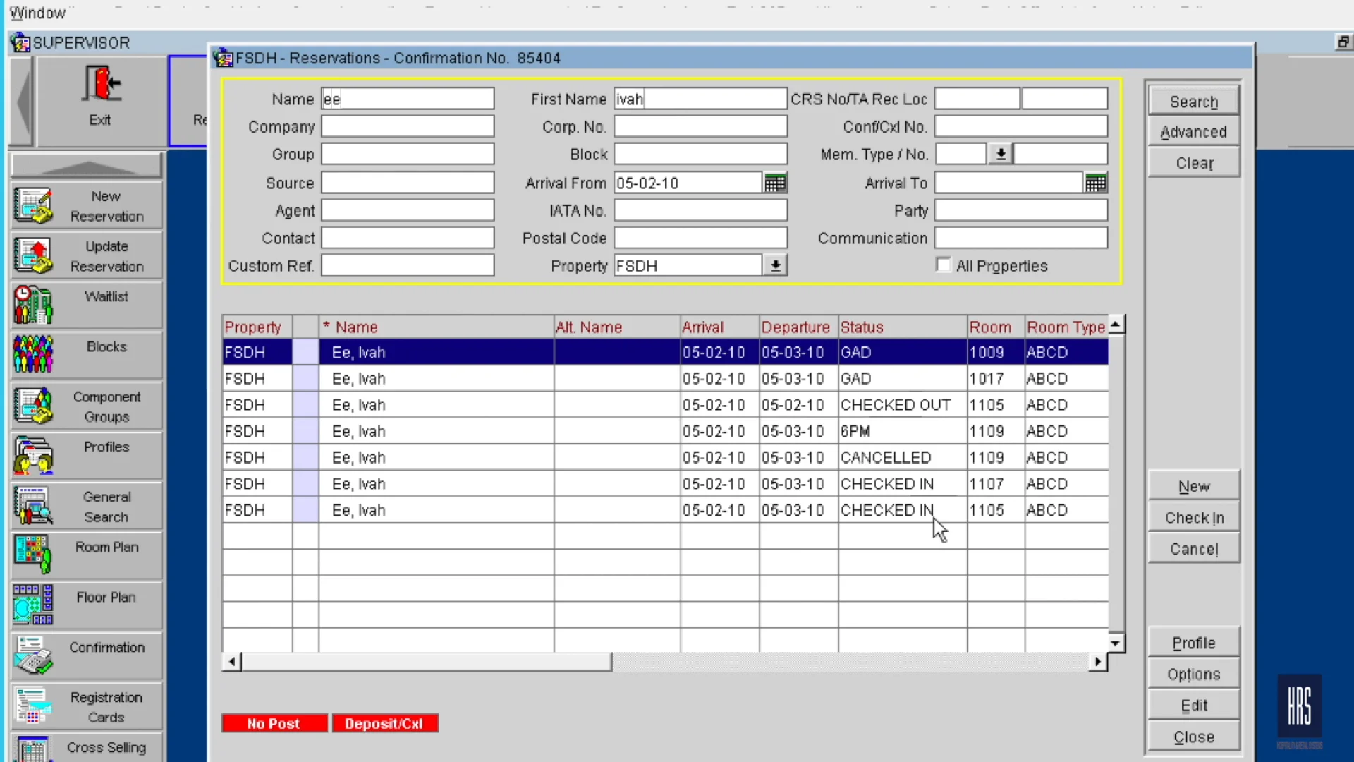The width and height of the screenshot is (1354, 762).
Task: Collapse sidebar with up arrow bar
Action: 86,167
